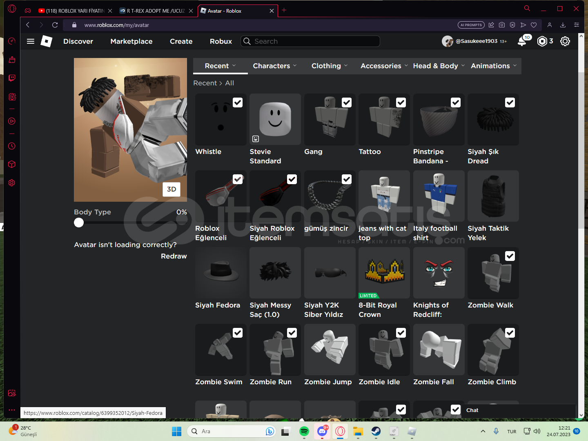Expand the Recent category dropdown
The width and height of the screenshot is (588, 441).
220,66
